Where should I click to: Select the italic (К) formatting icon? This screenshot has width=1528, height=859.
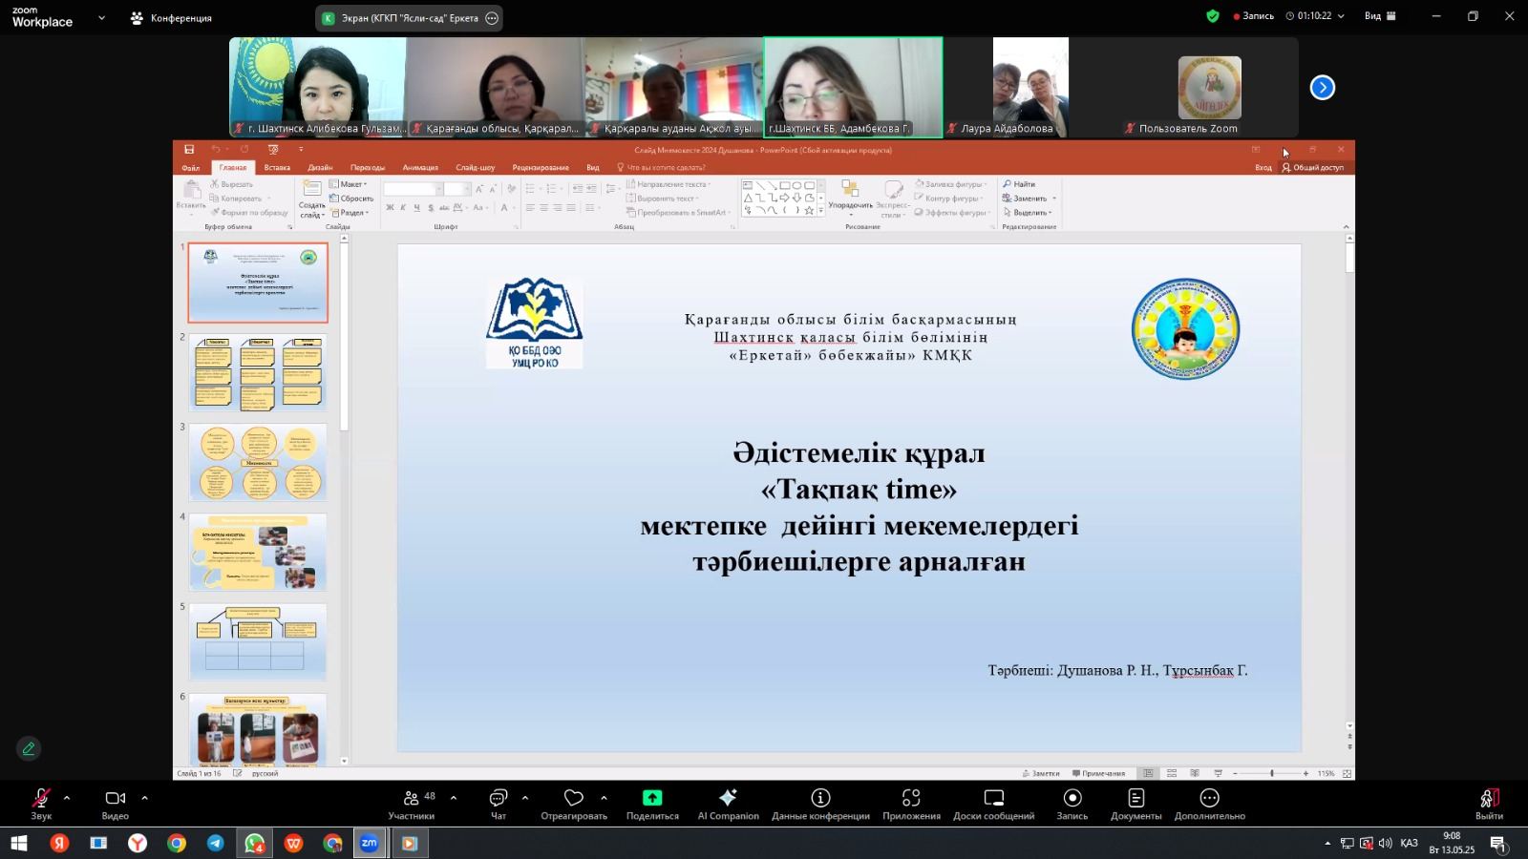pos(403,207)
